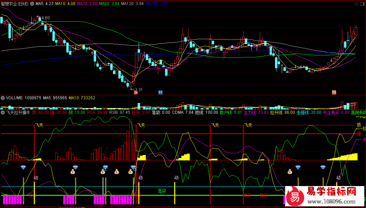Viewport: 366px width, 208px height.
Task: Click the 关注低买: 0.00 value
Action: click(x=336, y=113)
